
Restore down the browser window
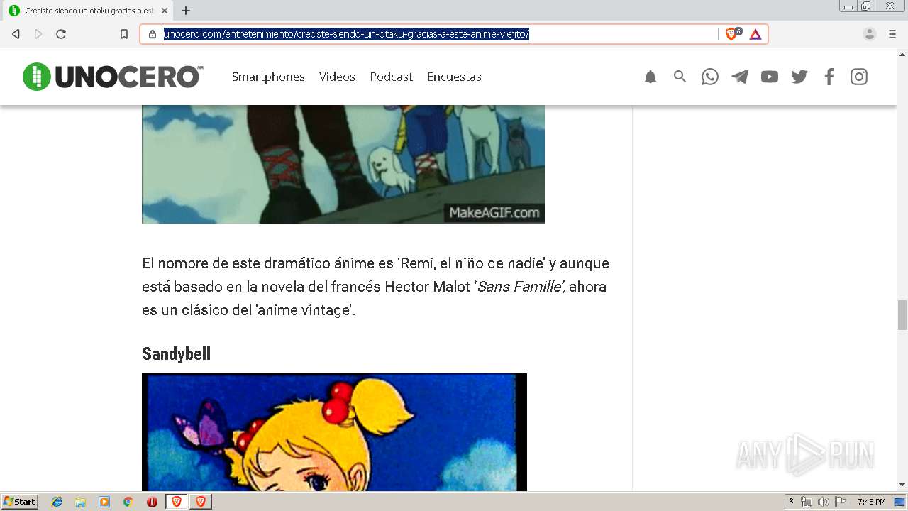(866, 6)
